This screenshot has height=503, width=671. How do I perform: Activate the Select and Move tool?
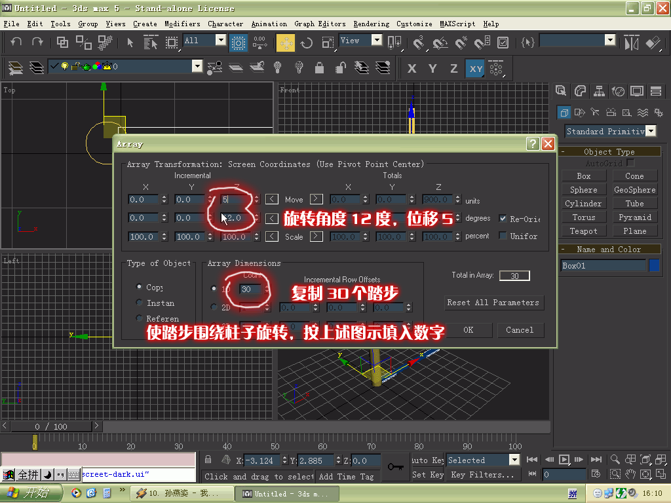[x=286, y=43]
